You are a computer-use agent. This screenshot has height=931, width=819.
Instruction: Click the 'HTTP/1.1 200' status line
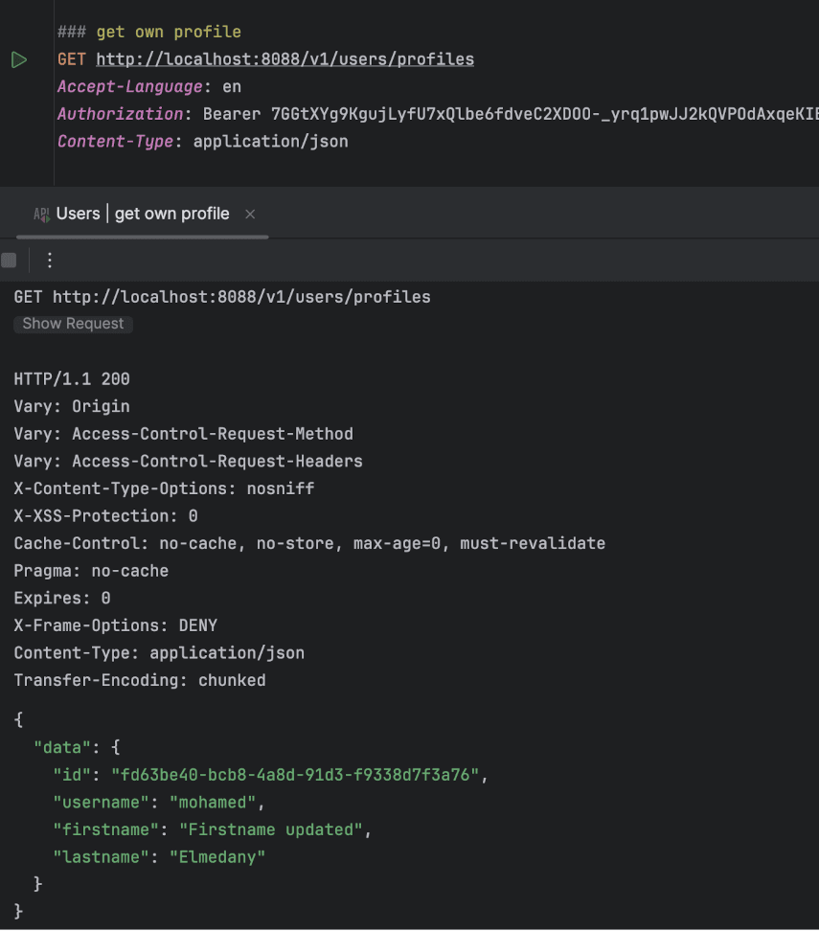click(x=72, y=378)
